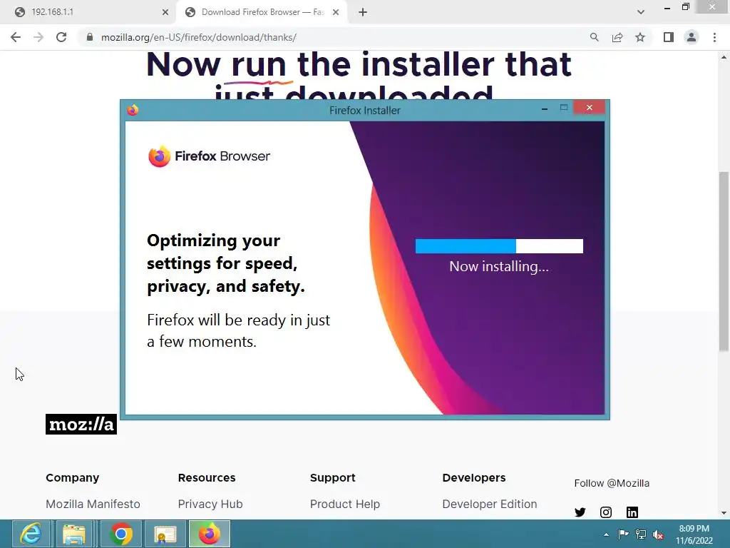Open the Privacy Hub link
730x548 pixels.
pyautogui.click(x=210, y=504)
